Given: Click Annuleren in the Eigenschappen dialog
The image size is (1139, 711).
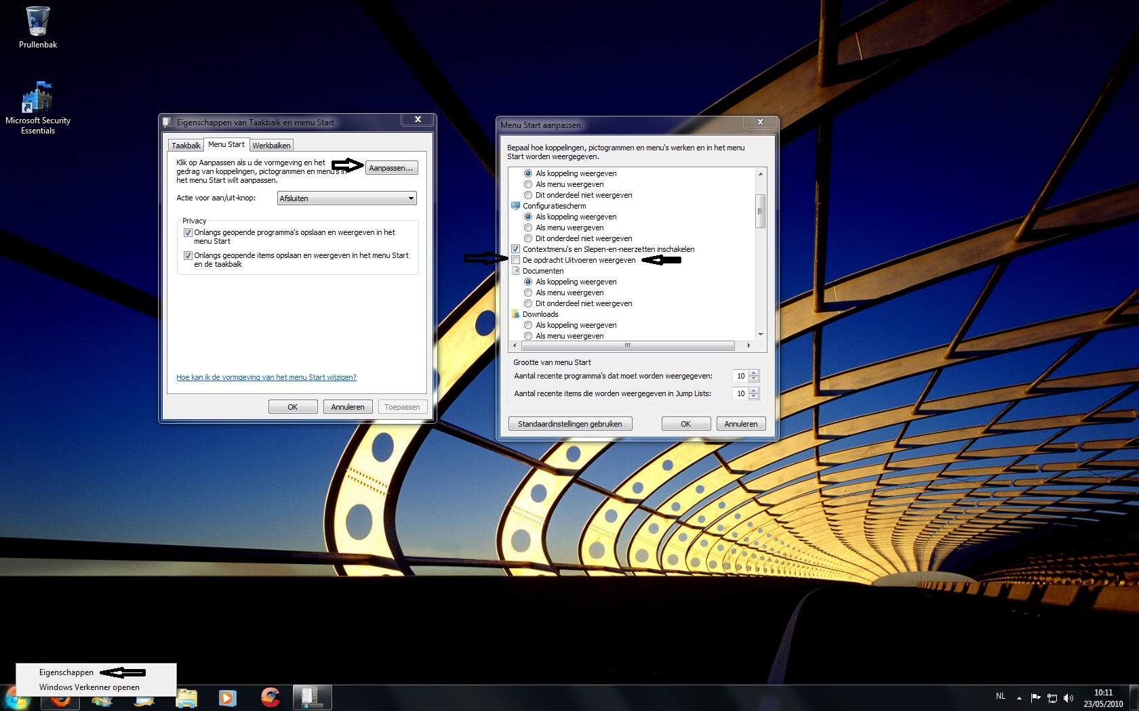Looking at the screenshot, I should [348, 407].
